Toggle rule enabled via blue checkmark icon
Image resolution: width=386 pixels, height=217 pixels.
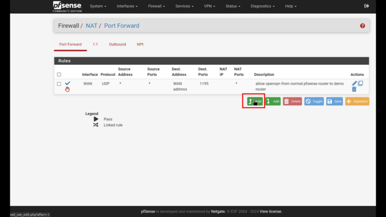click(68, 83)
